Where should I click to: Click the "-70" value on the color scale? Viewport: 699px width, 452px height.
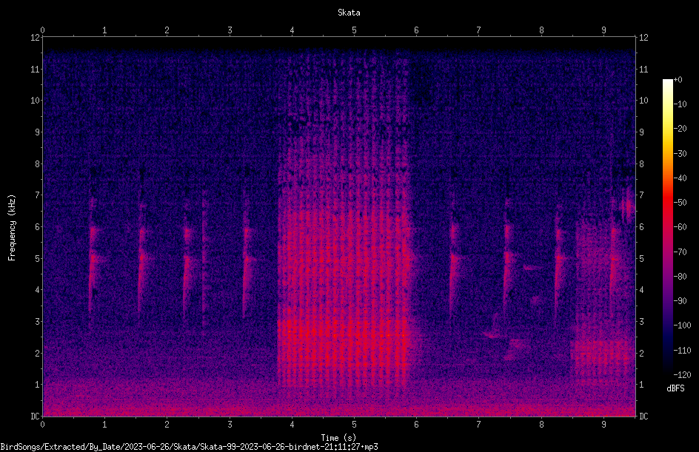pos(680,252)
